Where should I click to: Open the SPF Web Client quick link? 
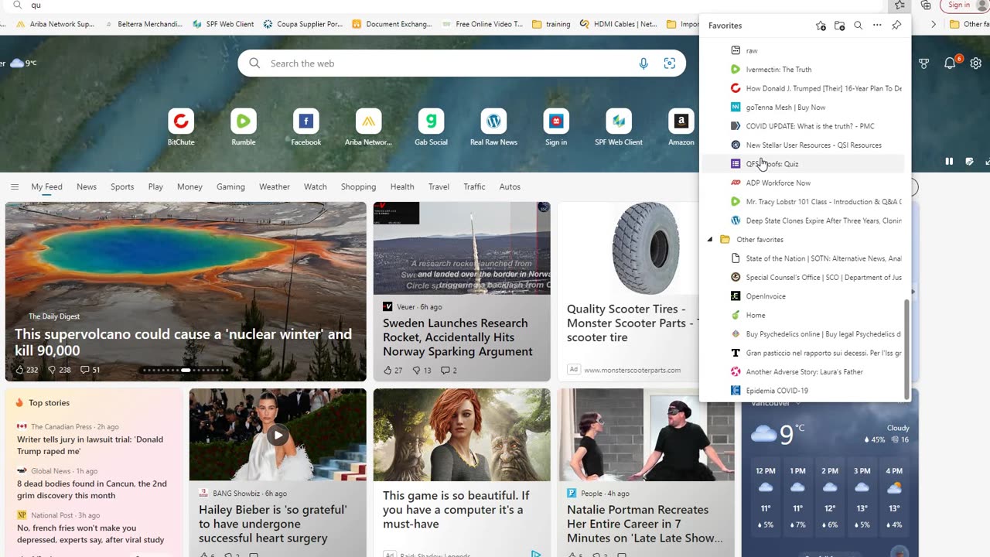pos(619,127)
